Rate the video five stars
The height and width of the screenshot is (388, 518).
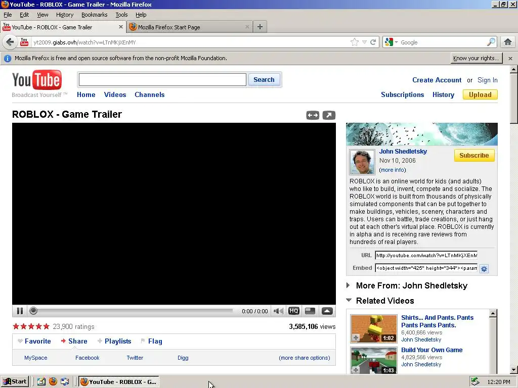46,327
